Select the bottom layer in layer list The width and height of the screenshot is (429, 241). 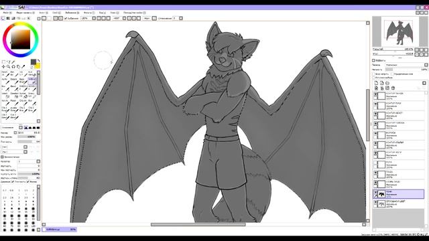tap(399, 204)
